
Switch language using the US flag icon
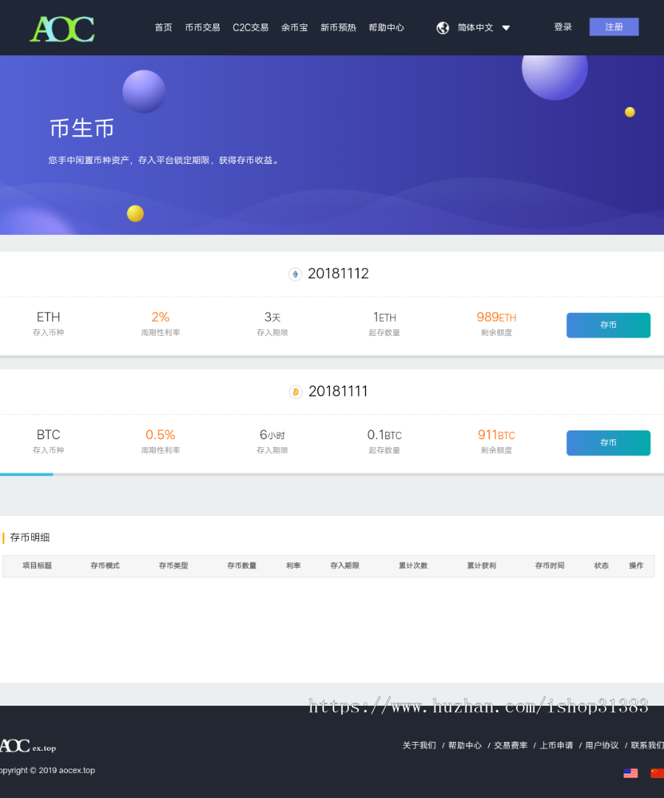tap(631, 773)
